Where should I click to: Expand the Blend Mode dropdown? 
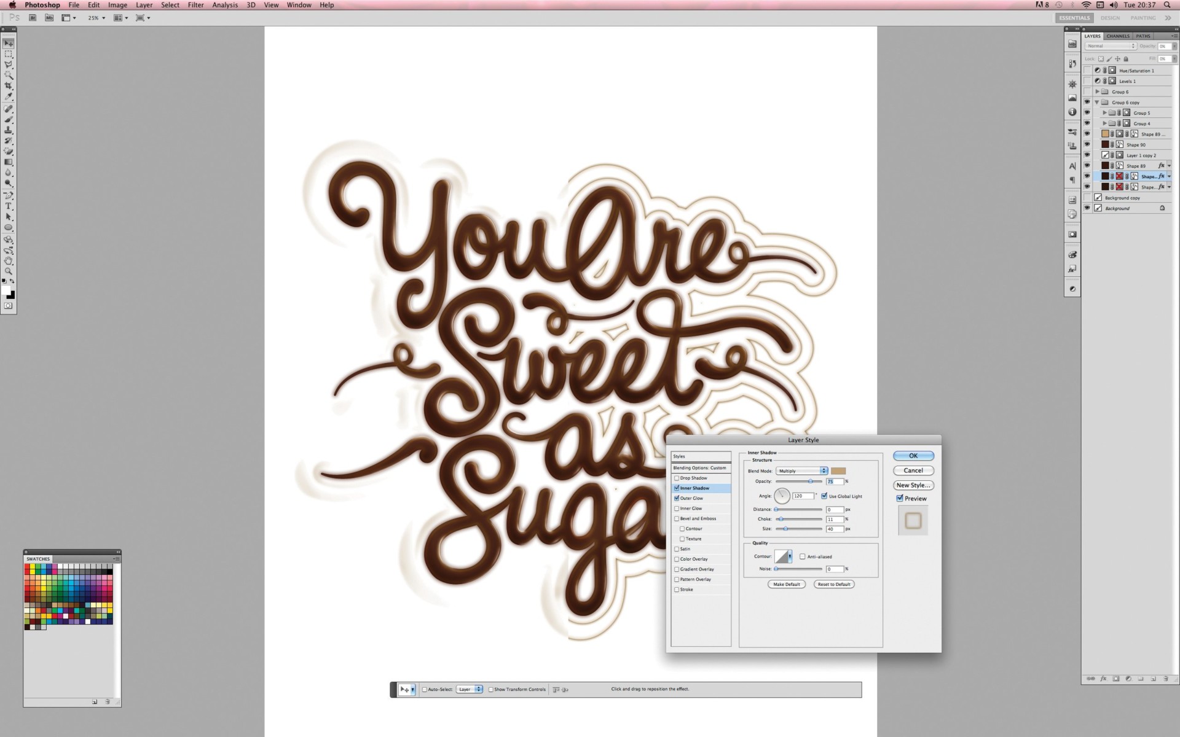point(822,470)
